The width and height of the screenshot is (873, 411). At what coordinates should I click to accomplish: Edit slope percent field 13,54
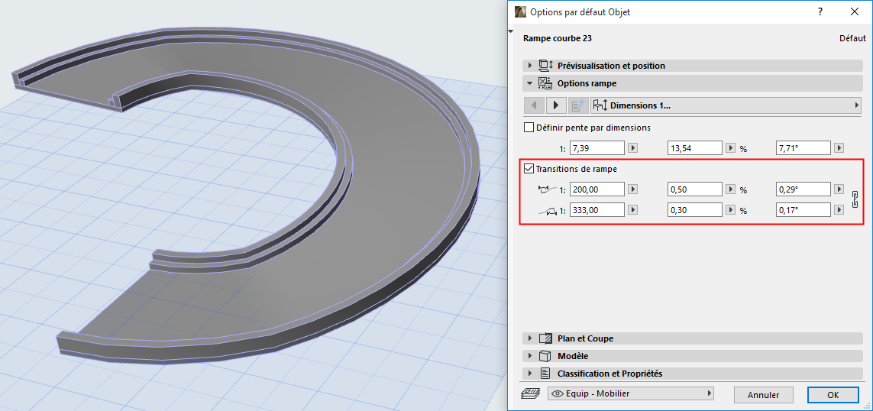695,148
